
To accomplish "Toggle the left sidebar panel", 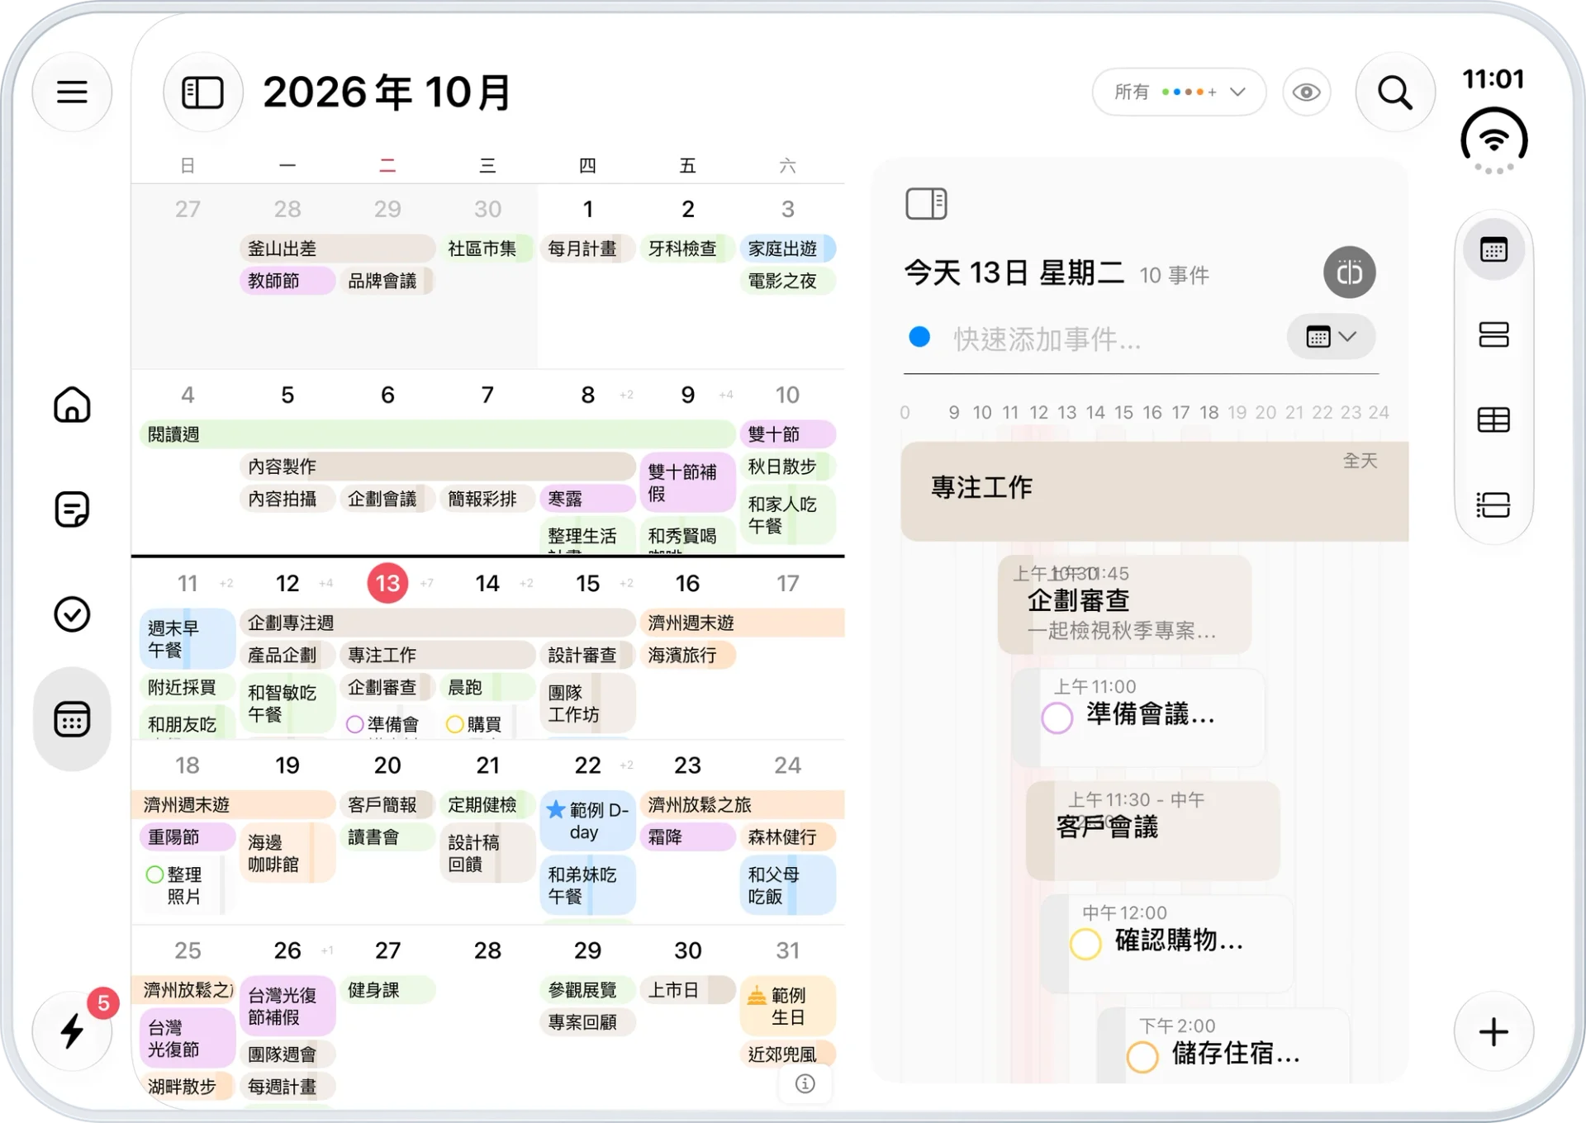I will pyautogui.click(x=202, y=92).
